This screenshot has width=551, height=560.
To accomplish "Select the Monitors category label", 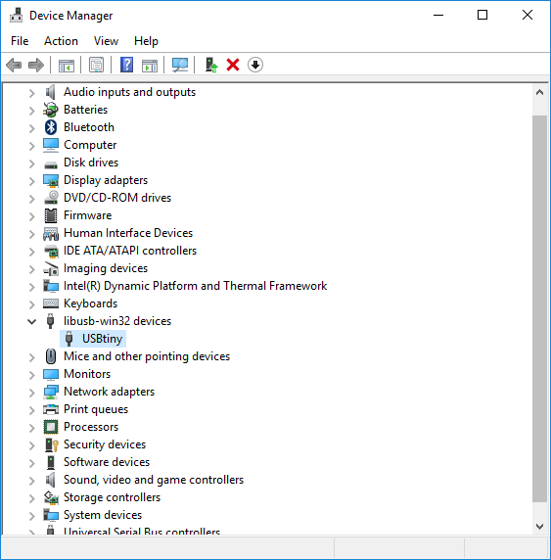I will click(x=87, y=374).
